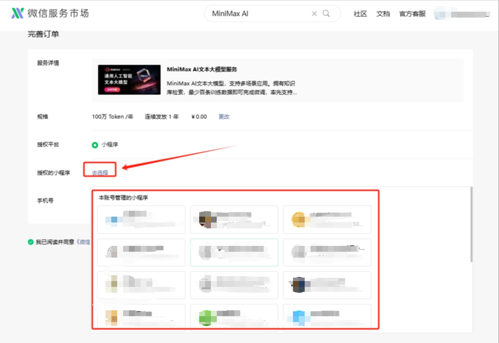
Task: Clear the MiniMax AI search text
Action: click(x=314, y=13)
